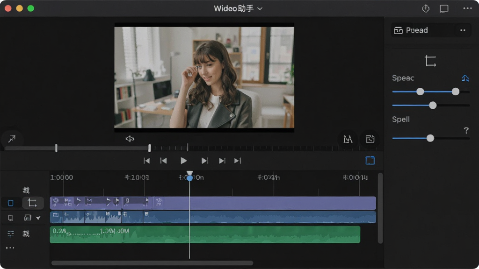This screenshot has width=479, height=269.
Task: Click the timeline vertical scrollbar
Action: (380, 208)
